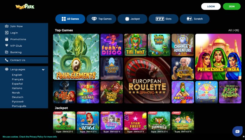Viewport: 245px width, 140px height.
Task: Click the WinsPark logo
Action: (x=25, y=6)
